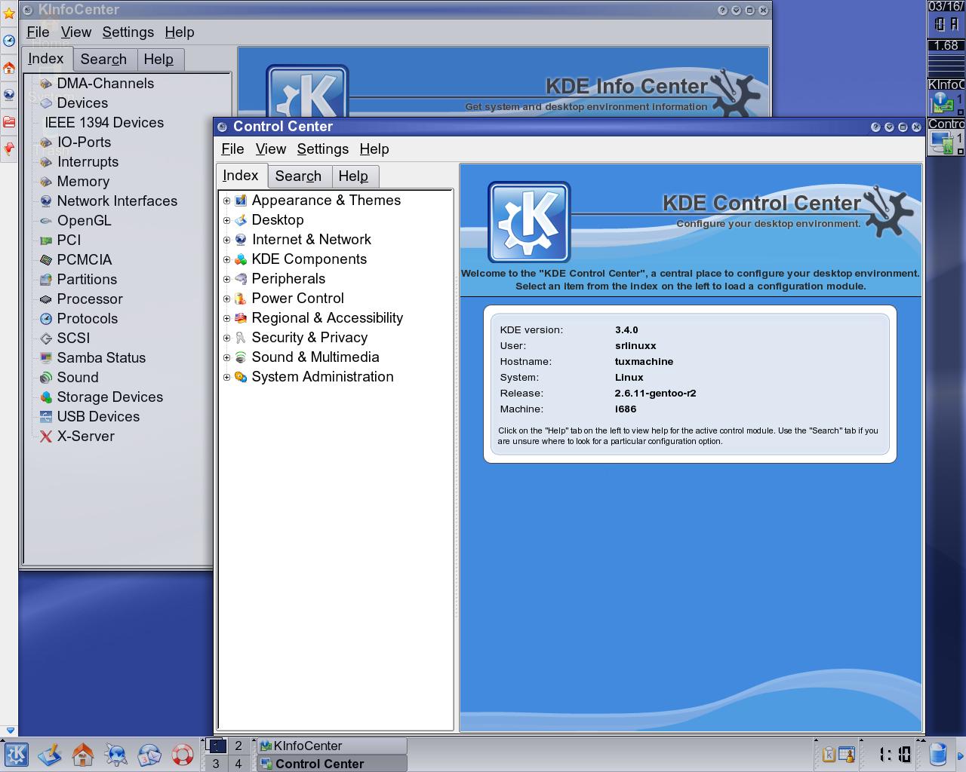Click the home folder panel icon
Image resolution: width=966 pixels, height=772 pixels.
pos(83,754)
